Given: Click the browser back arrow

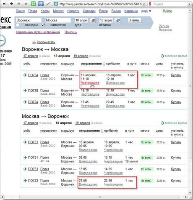Looking at the screenshot, I should (12, 4).
